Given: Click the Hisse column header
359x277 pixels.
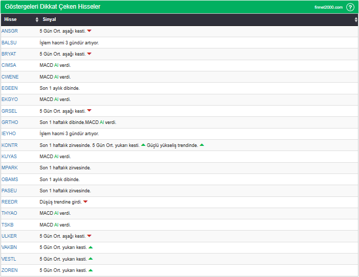Looking at the screenshot, I should click(x=10, y=19).
